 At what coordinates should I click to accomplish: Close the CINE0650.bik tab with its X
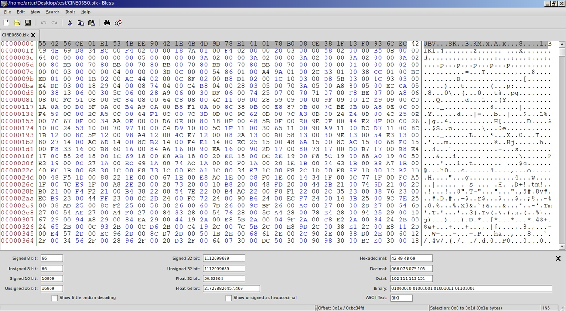point(33,35)
